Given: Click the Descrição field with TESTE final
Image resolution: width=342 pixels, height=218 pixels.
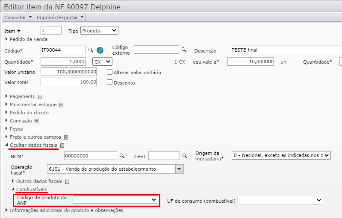Looking at the screenshot, I should [x=286, y=50].
